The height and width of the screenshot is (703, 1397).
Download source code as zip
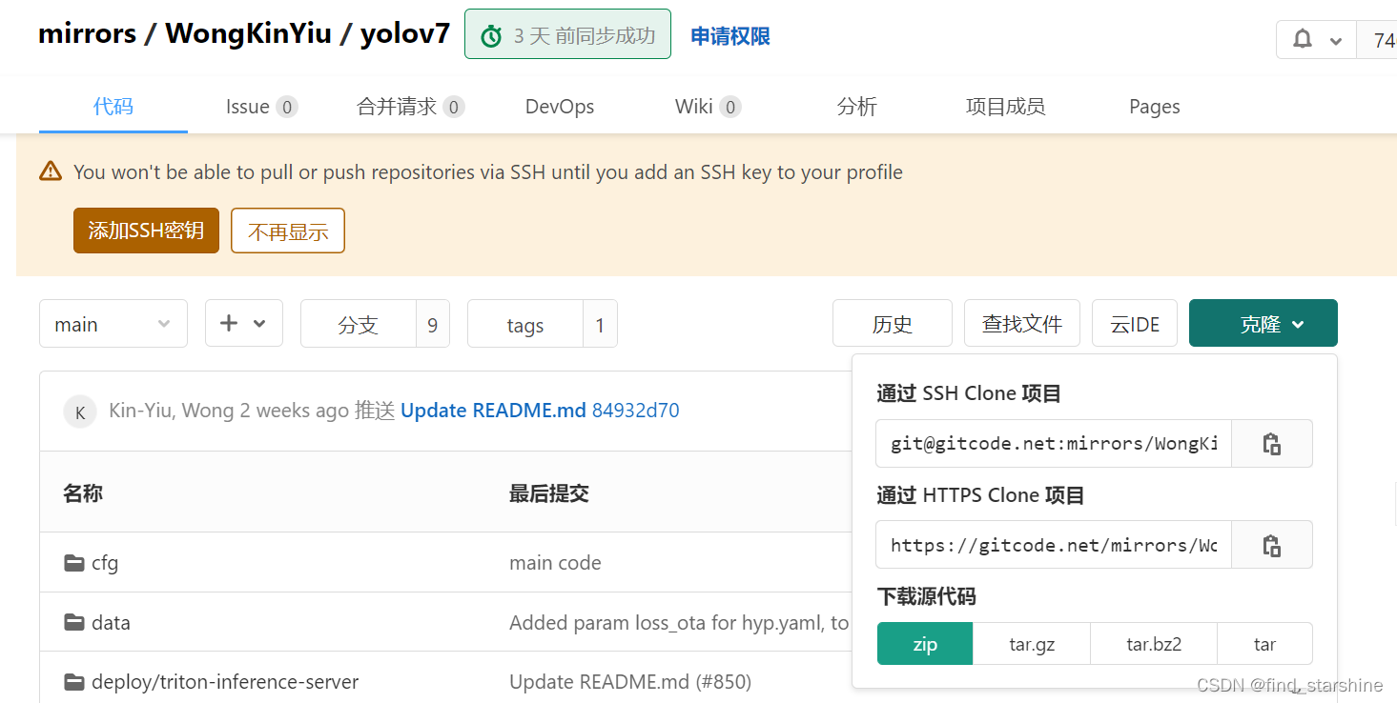pos(925,644)
